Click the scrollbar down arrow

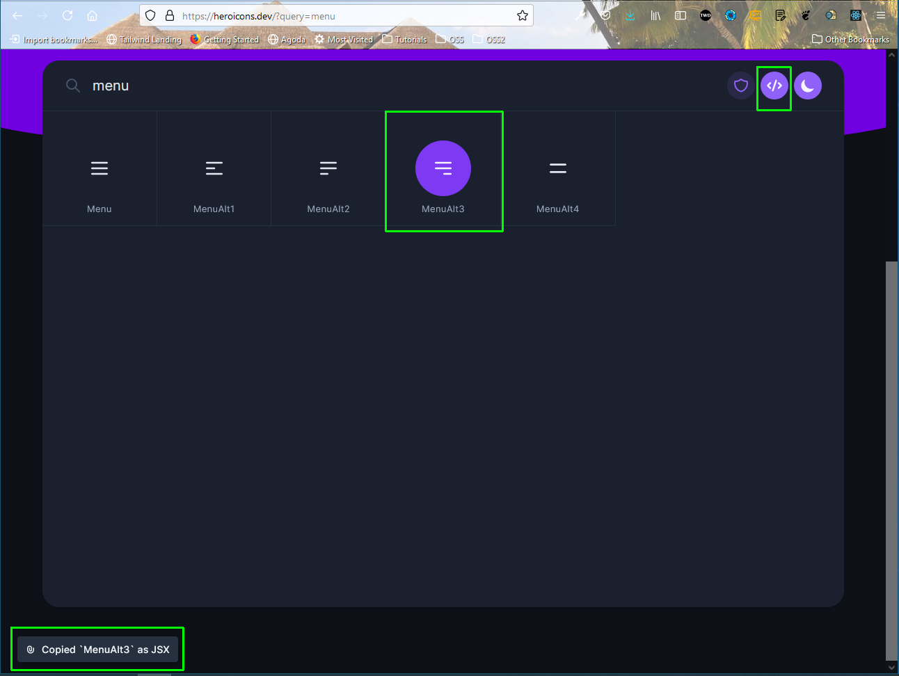tap(891, 668)
